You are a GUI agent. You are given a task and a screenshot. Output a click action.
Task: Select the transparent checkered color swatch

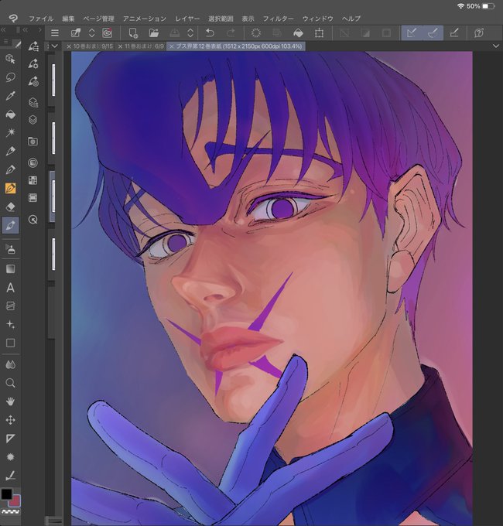[10, 511]
